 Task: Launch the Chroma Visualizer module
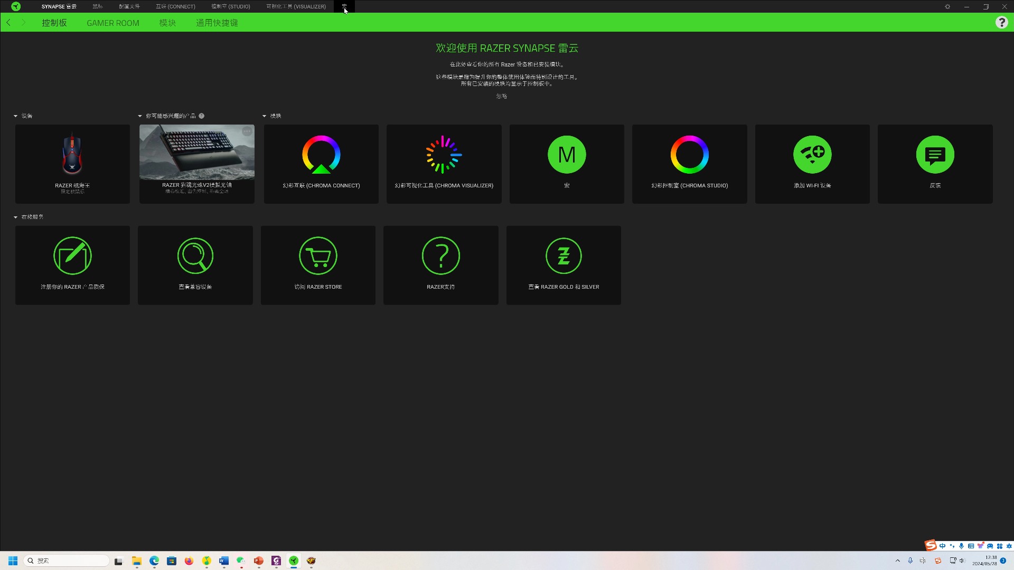click(x=444, y=164)
